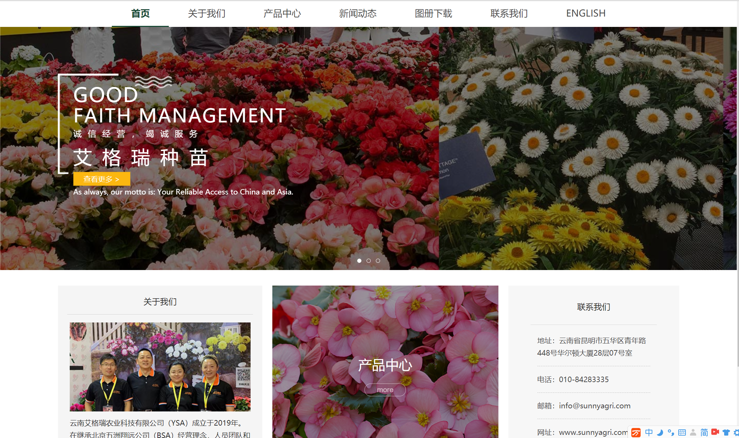Open the IME soft keyboard icon

pos(682,432)
